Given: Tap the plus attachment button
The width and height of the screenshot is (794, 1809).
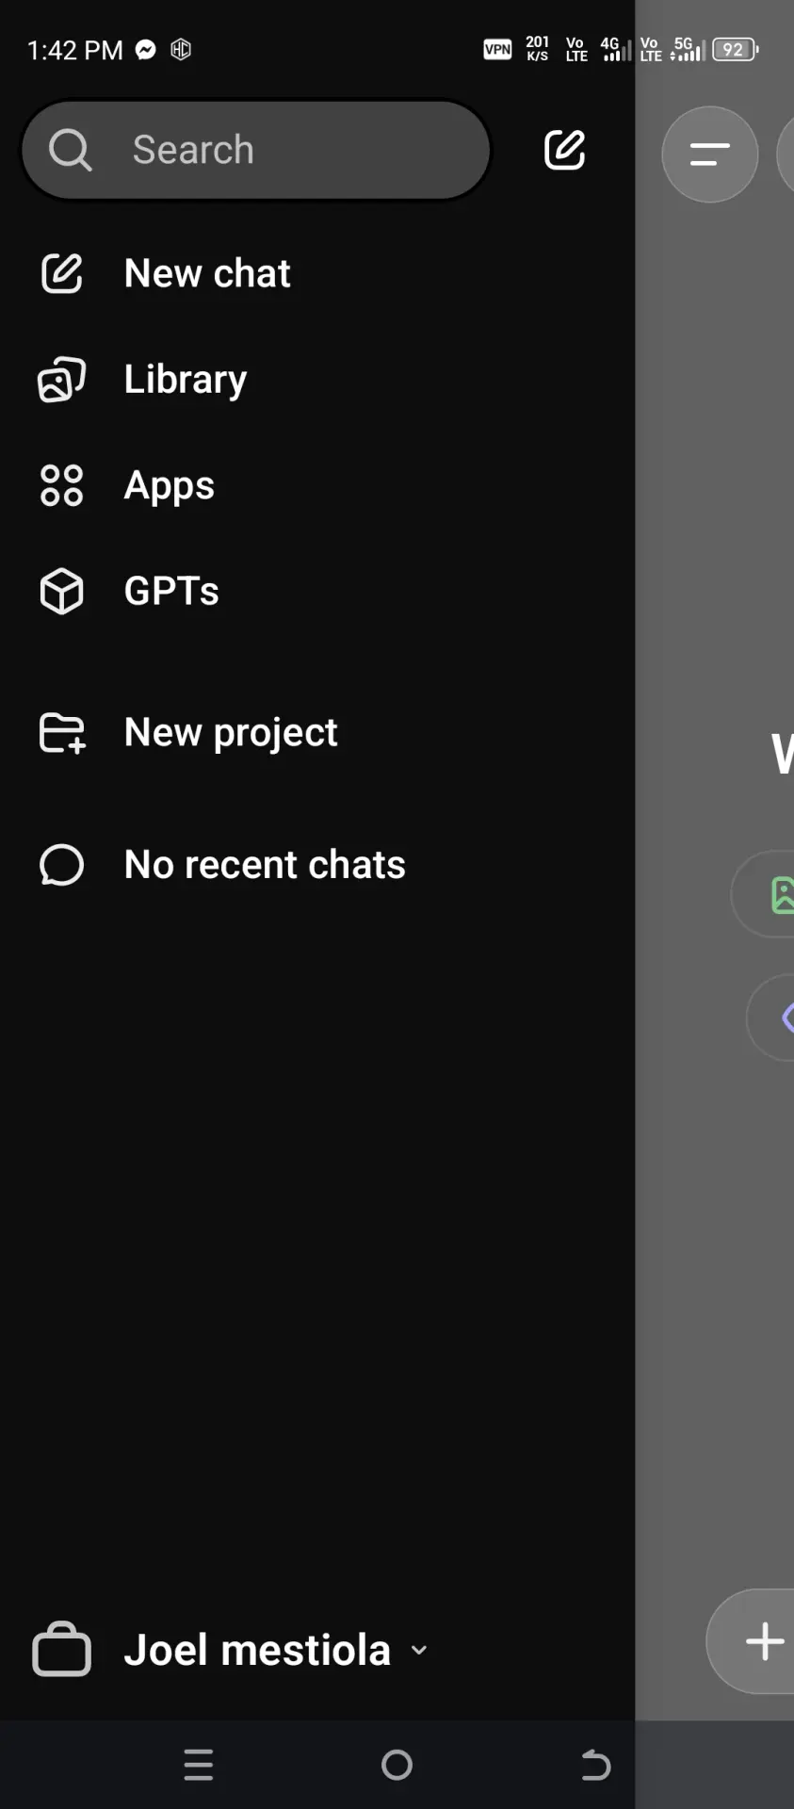Looking at the screenshot, I should pyautogui.click(x=764, y=1641).
